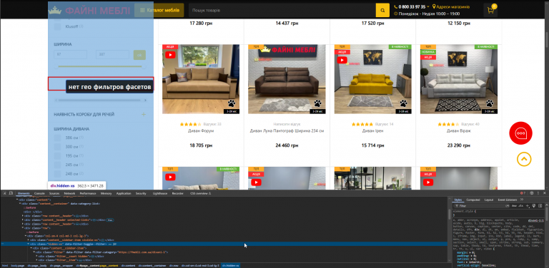Check the 248 см width checkbox
The image size is (549, 268).
coord(58,174)
